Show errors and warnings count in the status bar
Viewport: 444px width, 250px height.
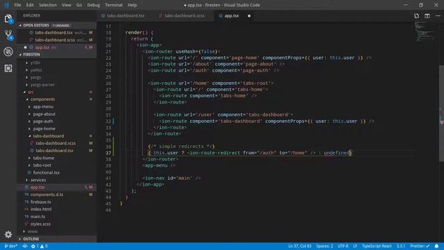tap(40, 246)
